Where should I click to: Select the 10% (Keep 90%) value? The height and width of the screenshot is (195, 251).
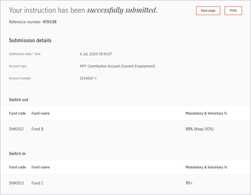199,129
